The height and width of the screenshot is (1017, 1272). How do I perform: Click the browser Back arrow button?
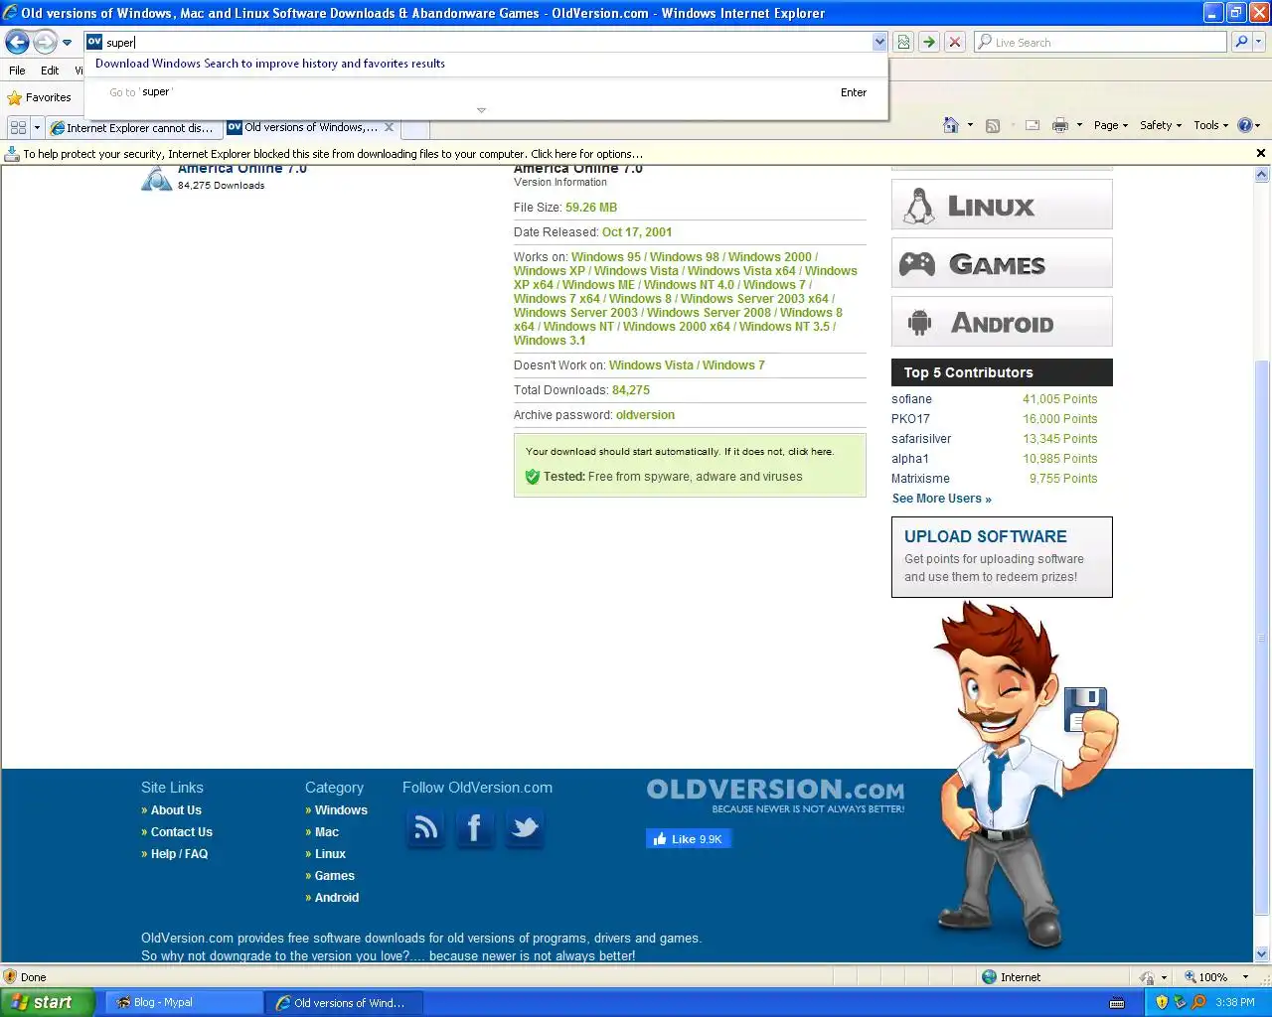17,42
